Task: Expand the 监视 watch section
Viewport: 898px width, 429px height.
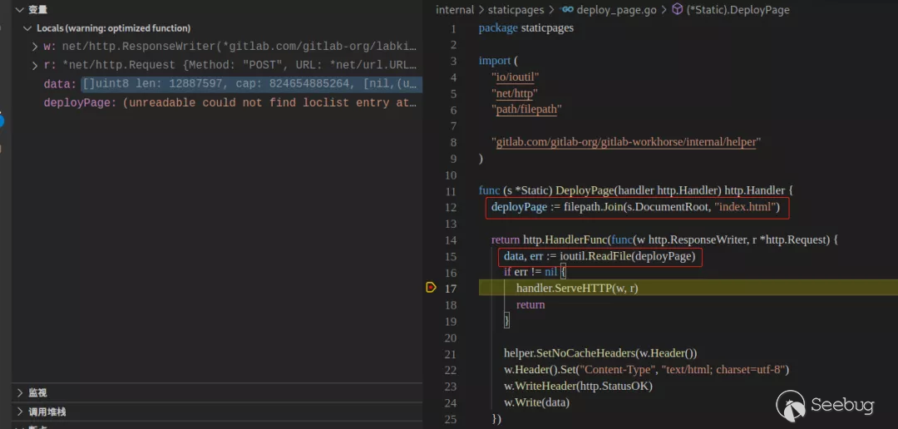Action: (19, 392)
